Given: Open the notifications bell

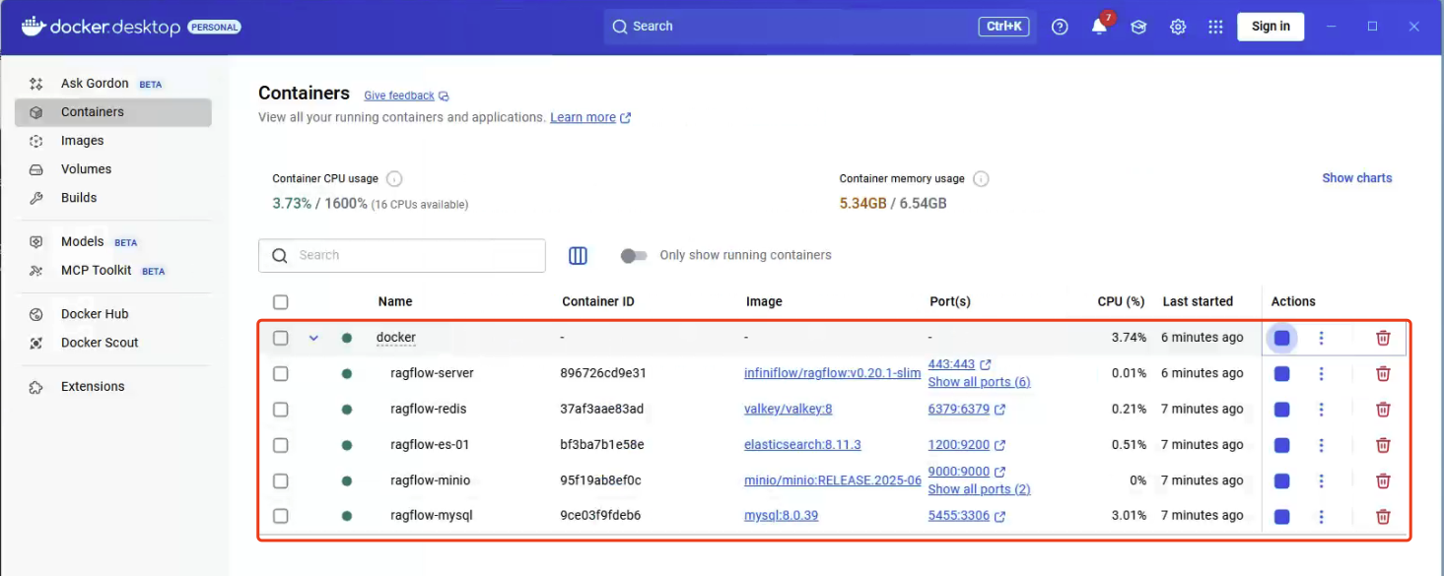Looking at the screenshot, I should point(1099,27).
